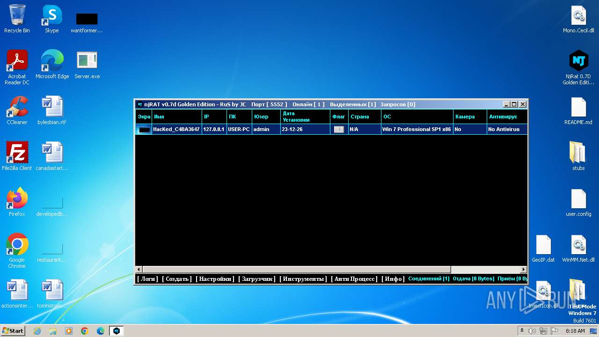Viewport: 599px width, 337px height.
Task: Launch Google Chrome desktop shortcut
Action: [x=17, y=251]
